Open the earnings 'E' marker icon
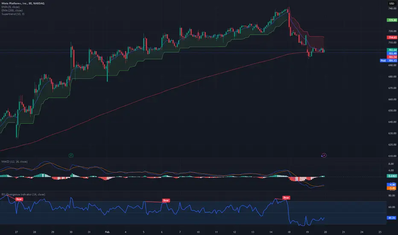This screenshot has width=398, height=235. (x=71, y=155)
